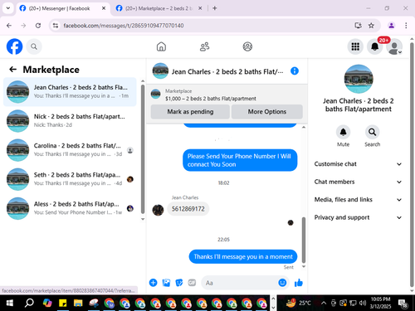This screenshot has height=311, width=415.
Task: Click the address bar URL
Action: (124, 26)
